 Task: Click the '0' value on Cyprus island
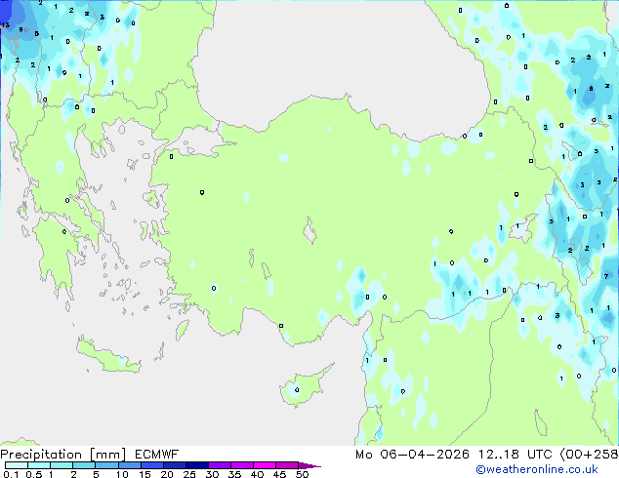(297, 389)
